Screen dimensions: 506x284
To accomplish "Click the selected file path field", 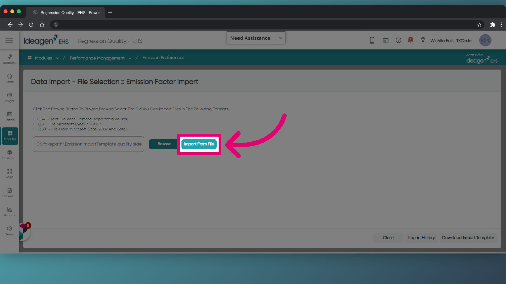I will tap(89, 144).
